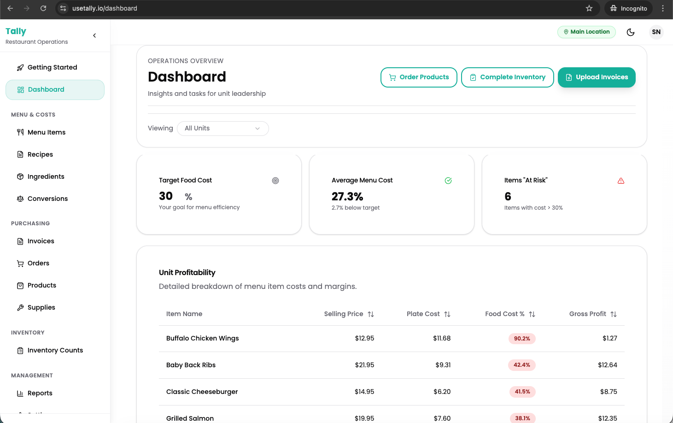Sort by Gross Profit arrows icon

(614, 314)
